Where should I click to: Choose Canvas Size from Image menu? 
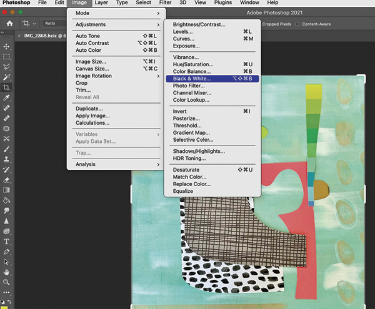[x=116, y=69]
